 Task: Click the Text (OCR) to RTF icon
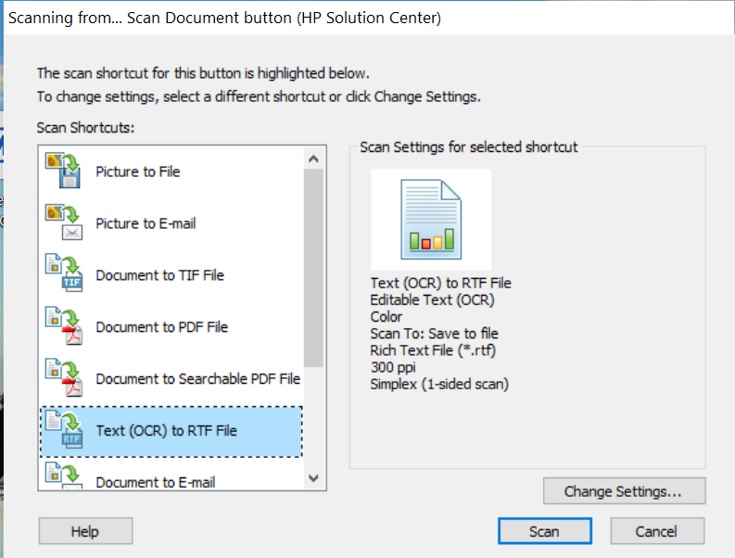pos(64,431)
